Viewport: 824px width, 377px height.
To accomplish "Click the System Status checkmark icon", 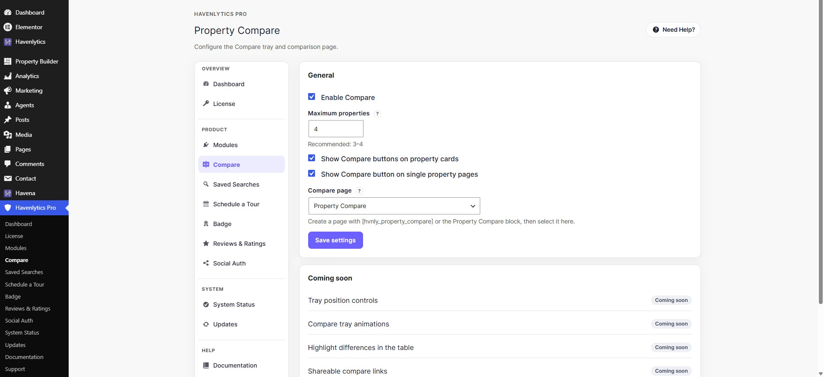I will coord(206,304).
